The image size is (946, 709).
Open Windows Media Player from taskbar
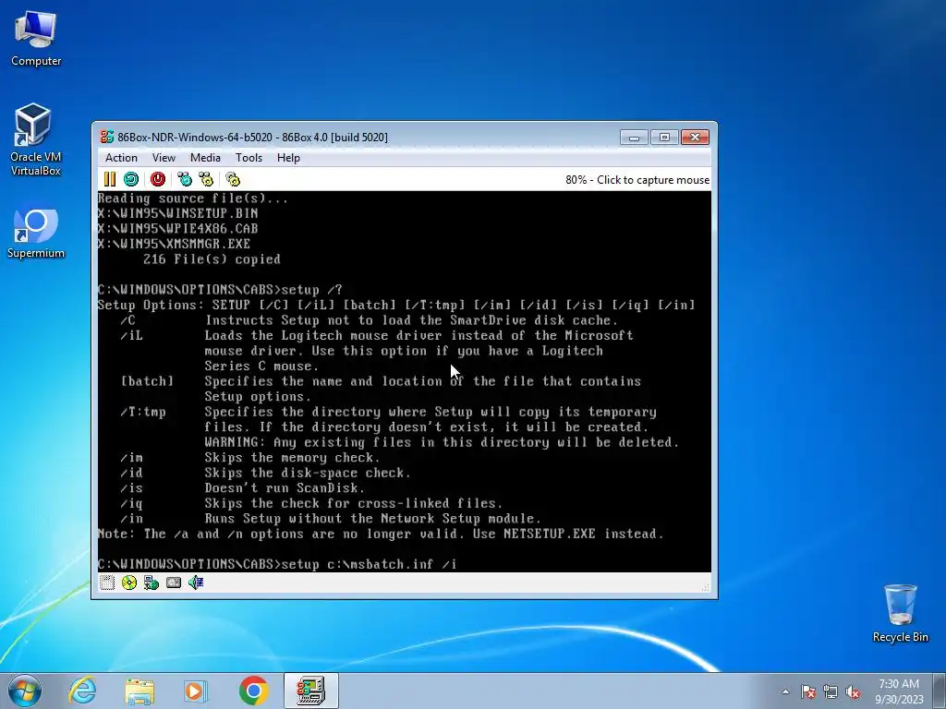pos(196,691)
